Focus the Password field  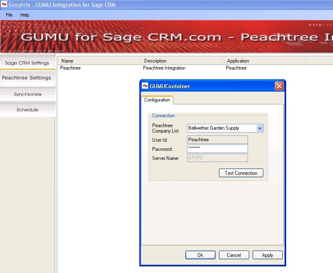(x=217, y=149)
